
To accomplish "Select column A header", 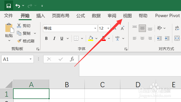I will [x=31, y=84].
